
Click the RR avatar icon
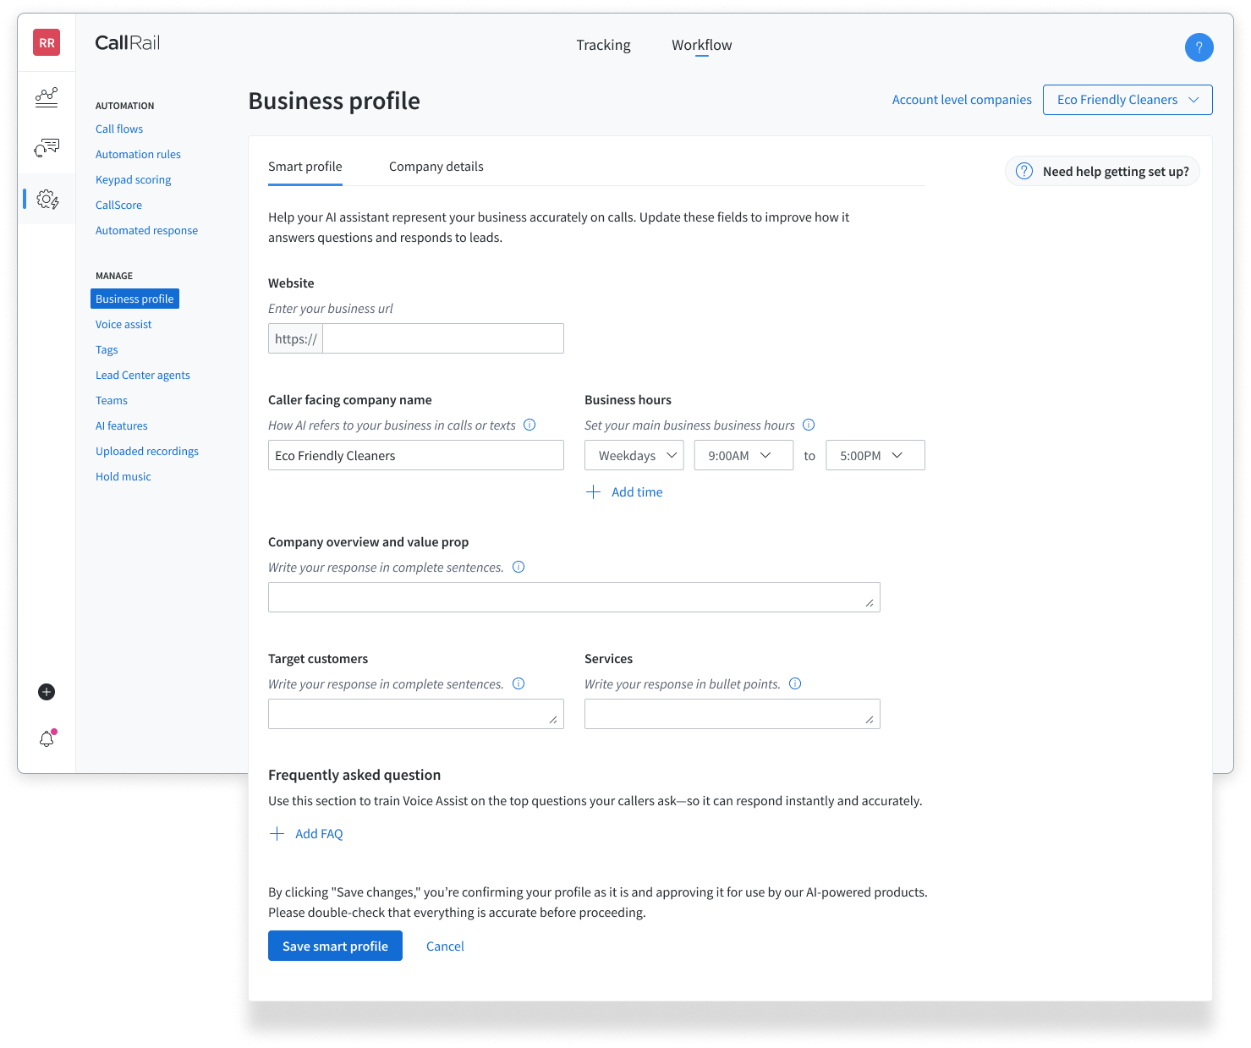(x=47, y=41)
